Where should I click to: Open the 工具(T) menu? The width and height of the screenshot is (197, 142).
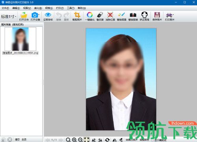[71, 8]
